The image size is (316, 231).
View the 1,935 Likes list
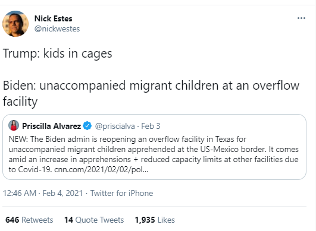155,220
